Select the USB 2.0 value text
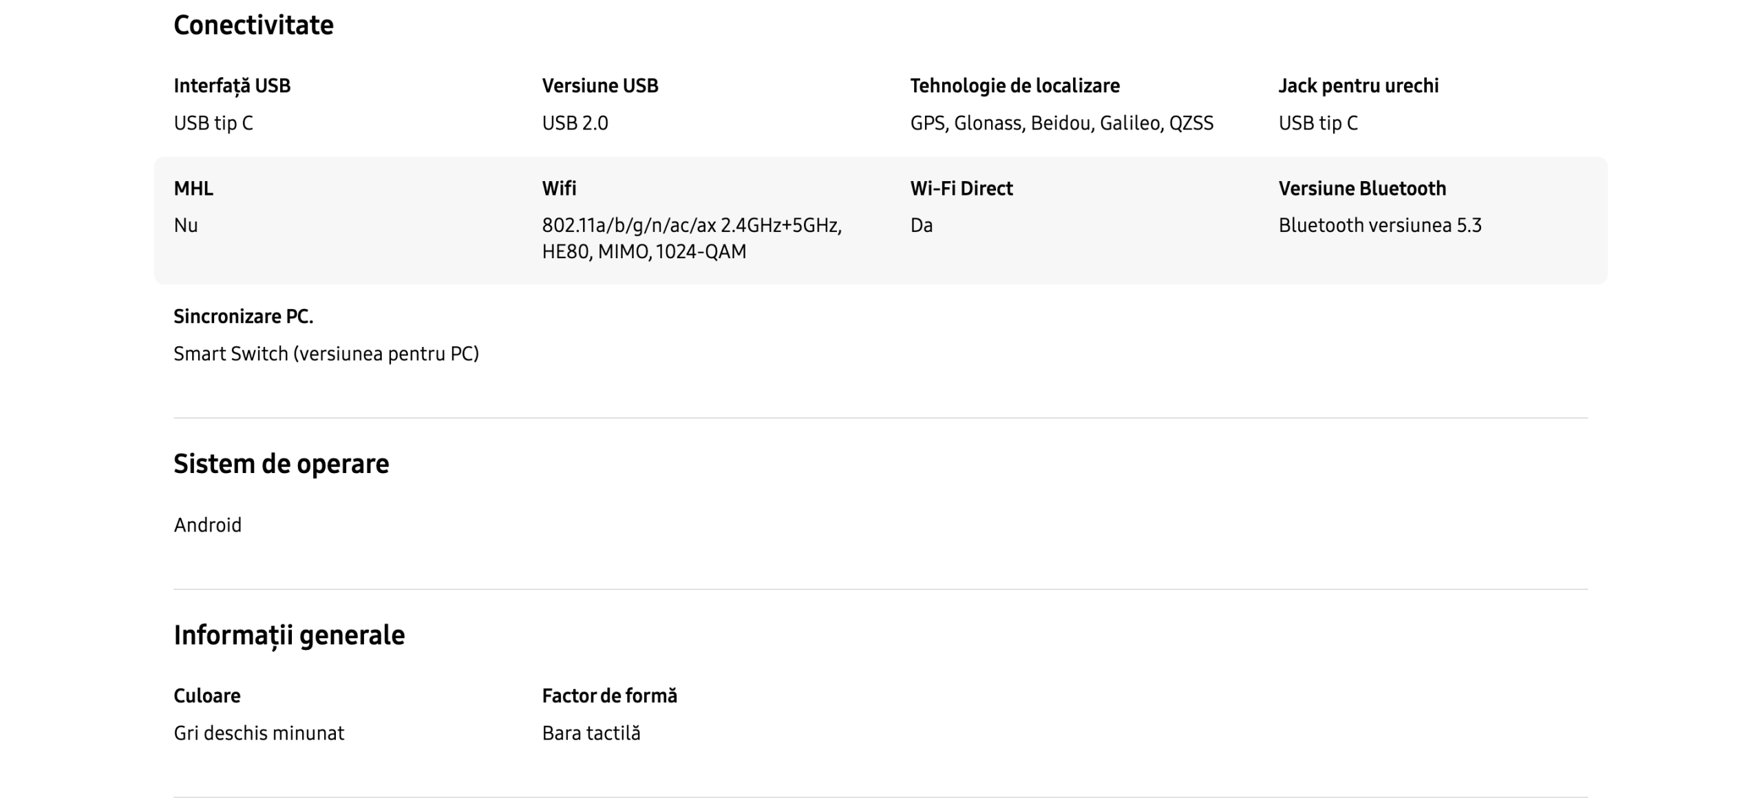The image size is (1762, 809). [575, 123]
